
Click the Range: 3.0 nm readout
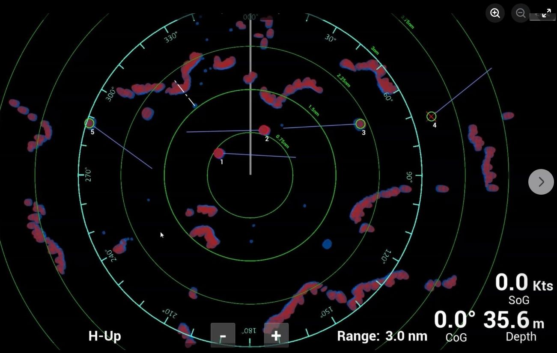coord(382,336)
